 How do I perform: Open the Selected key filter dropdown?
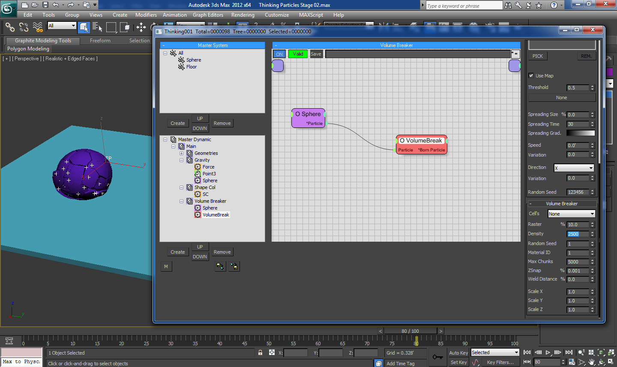tap(495, 352)
